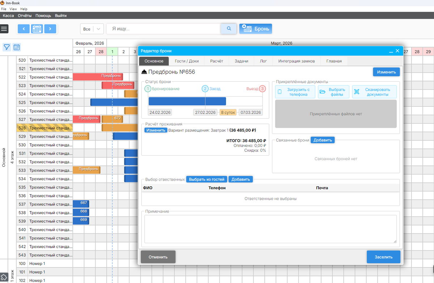Click stage 3 Выезд circle
The height and width of the screenshot is (283, 434).
click(263, 89)
